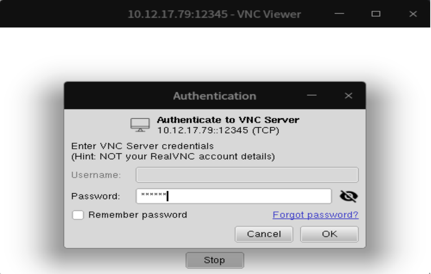Click the server address 10.12.17.79::12345 (TCP)
The height and width of the screenshot is (274, 431).
point(218,130)
